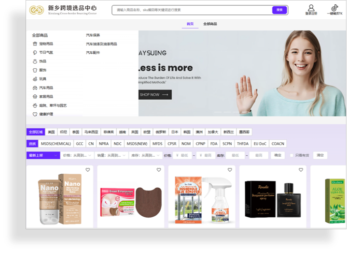347x253 pixels.
Task: Open the stock (库存) sort order dropdown
Action: click(x=145, y=155)
